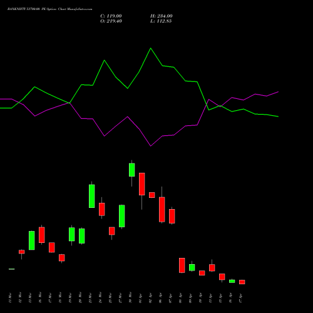The width and height of the screenshot is (313, 313).
Task: Click the BANKNIFTY PE Options chart title
Action: pos(49,9)
